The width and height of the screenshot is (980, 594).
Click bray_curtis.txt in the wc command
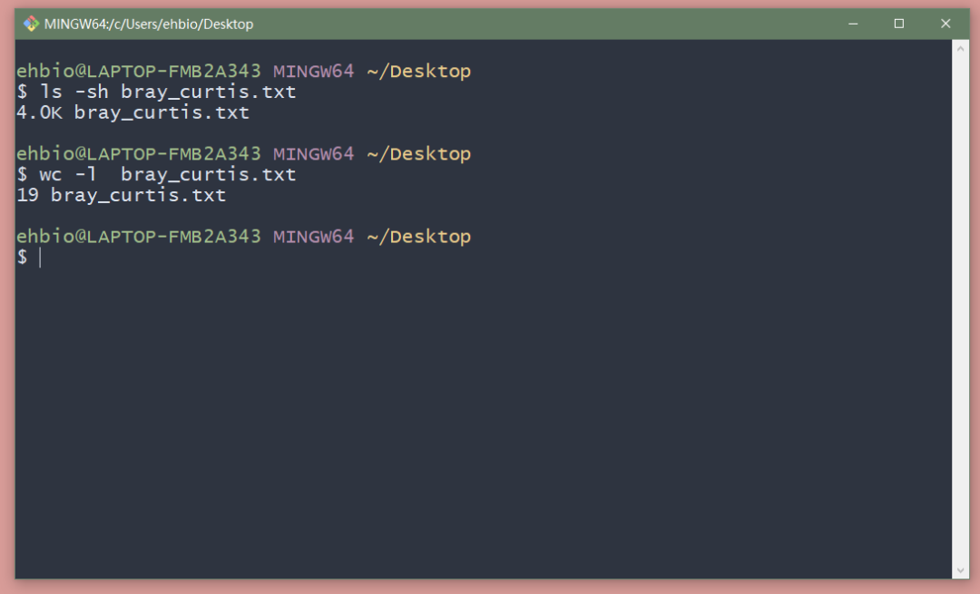click(209, 174)
